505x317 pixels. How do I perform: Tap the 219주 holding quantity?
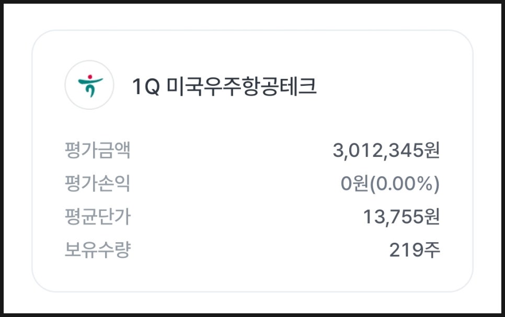click(x=415, y=251)
